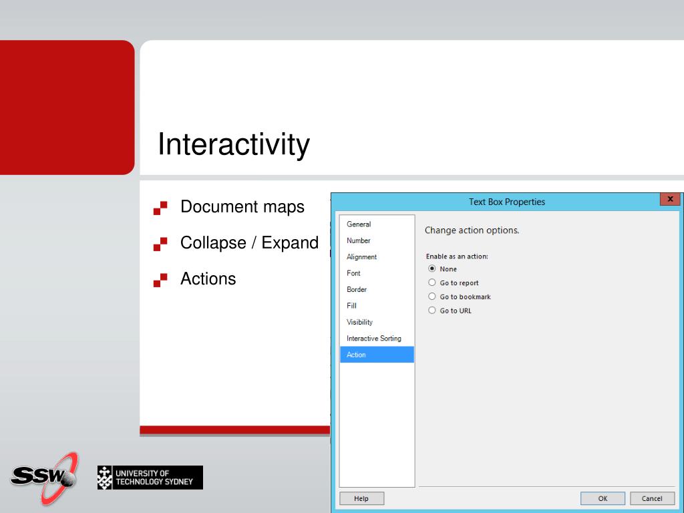Open the General properties page
This screenshot has width=684, height=513.
(x=377, y=224)
